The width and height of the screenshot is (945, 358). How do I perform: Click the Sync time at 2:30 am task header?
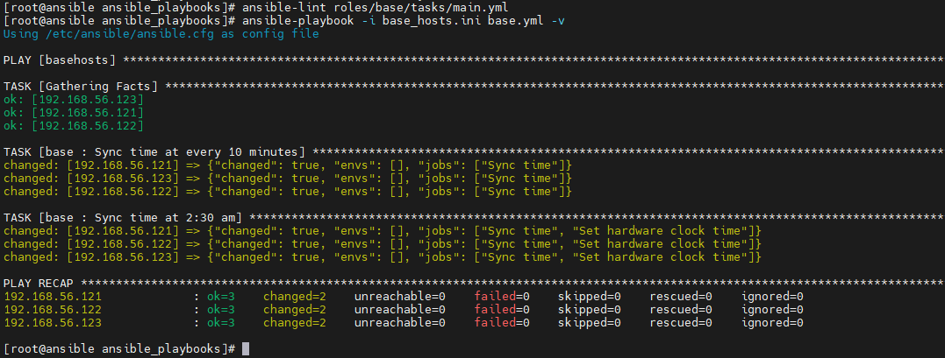tap(474, 218)
